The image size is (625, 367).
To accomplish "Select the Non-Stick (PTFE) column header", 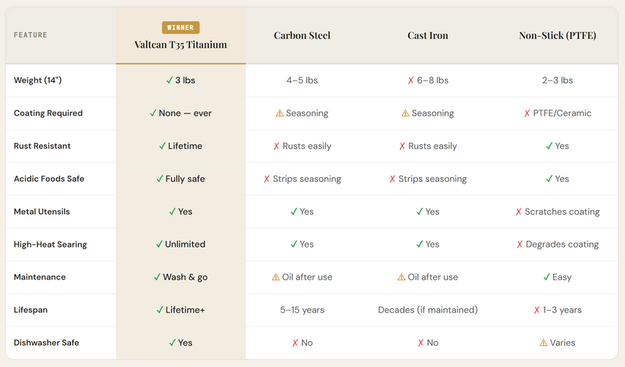I will coord(557,36).
